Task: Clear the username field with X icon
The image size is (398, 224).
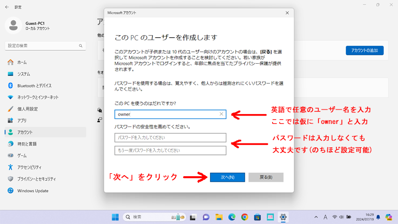Action: click(221, 114)
